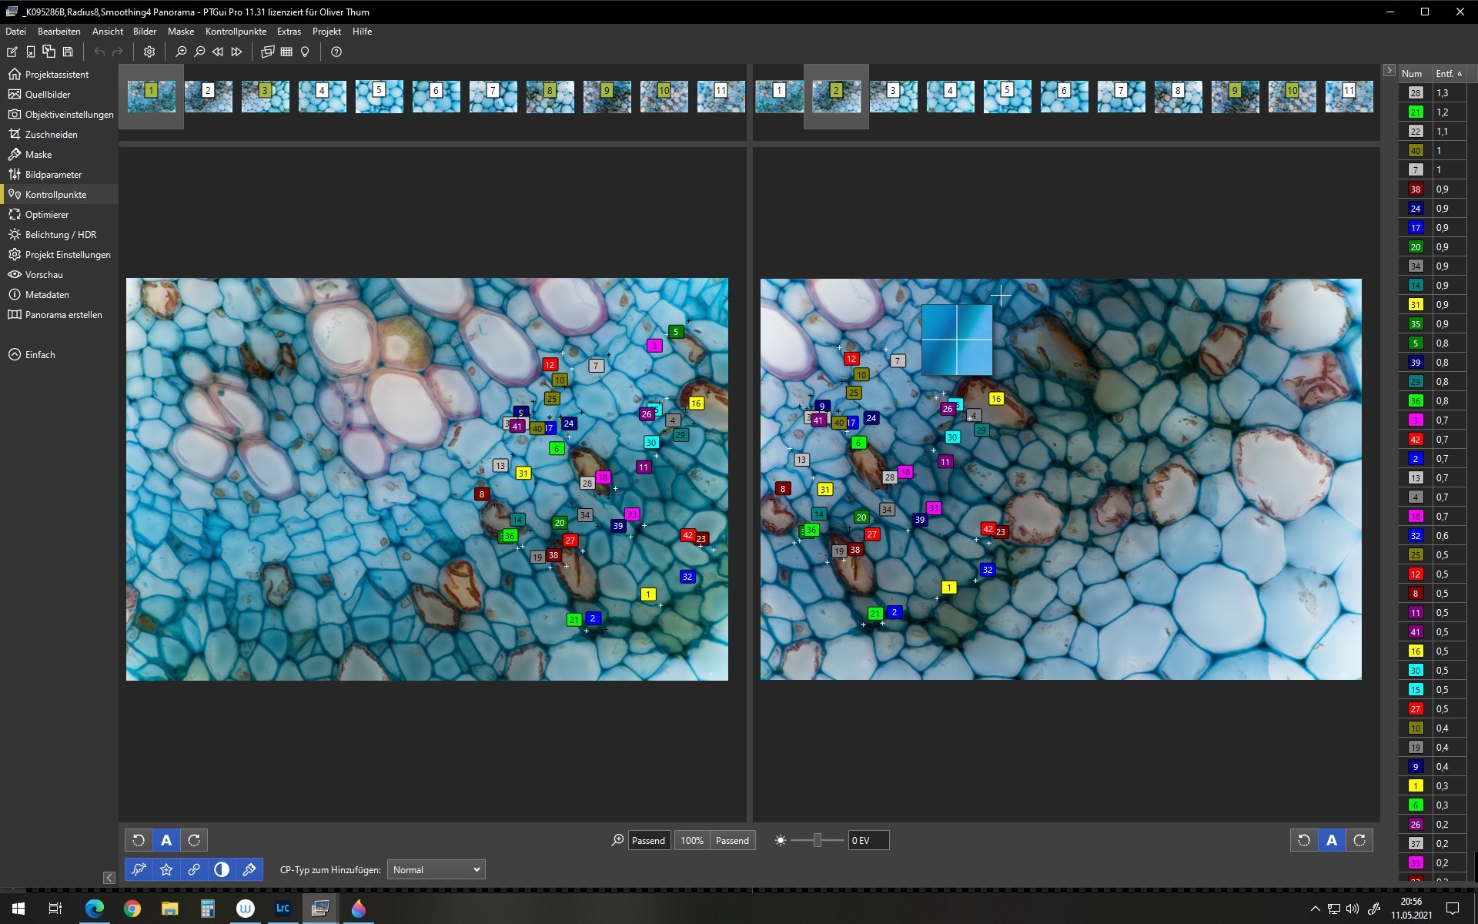Open the control point table grid icon
This screenshot has height=924, width=1478.
pyautogui.click(x=286, y=52)
